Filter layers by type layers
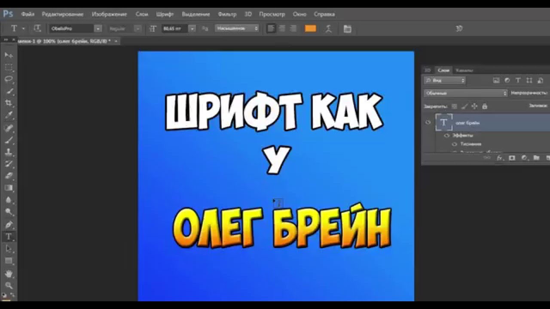The width and height of the screenshot is (550, 309). pos(518,80)
